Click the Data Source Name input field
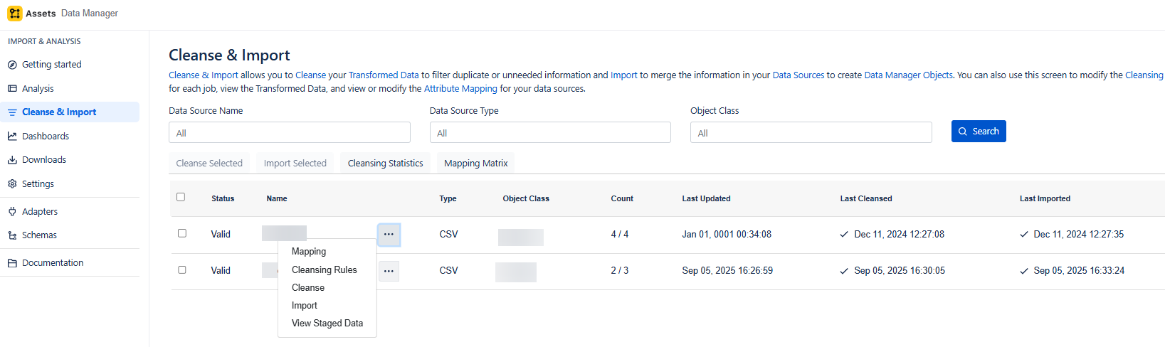The image size is (1165, 347). click(289, 133)
